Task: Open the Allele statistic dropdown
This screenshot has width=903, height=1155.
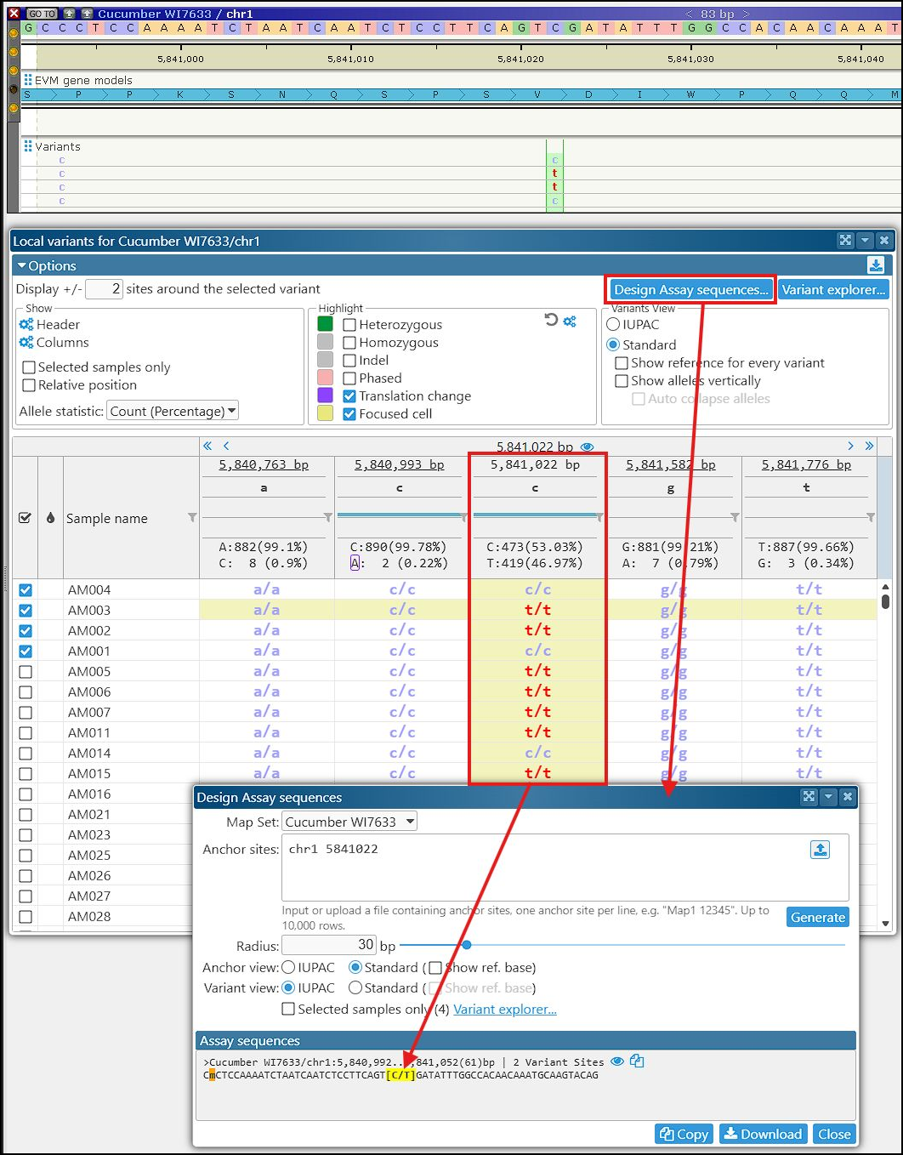Action: [173, 412]
